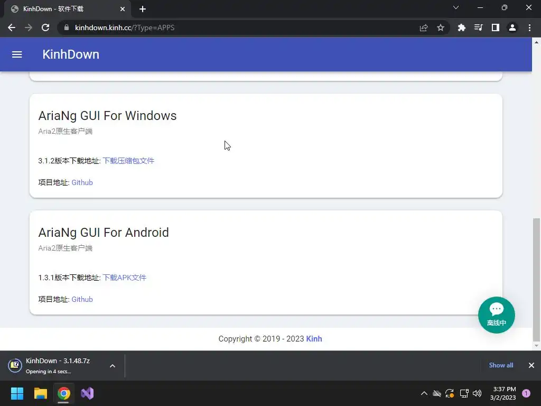Open Visual Studio from taskbar

click(x=87, y=393)
